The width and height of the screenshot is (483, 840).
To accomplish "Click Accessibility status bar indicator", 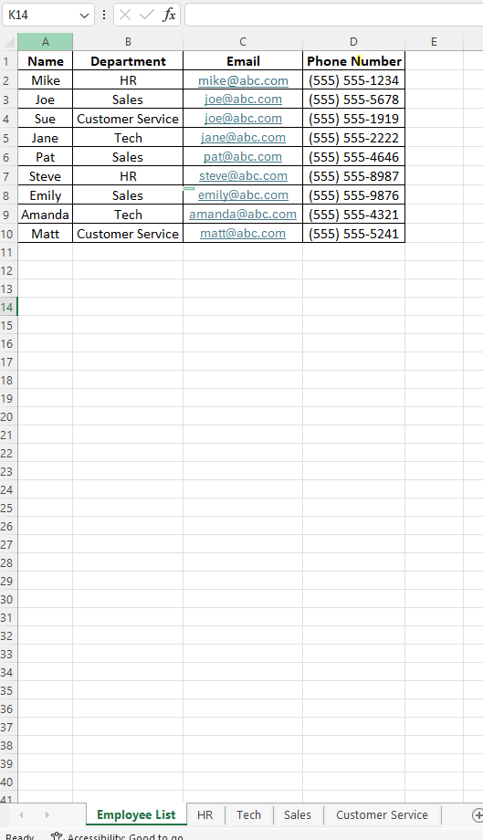I will pos(117,836).
